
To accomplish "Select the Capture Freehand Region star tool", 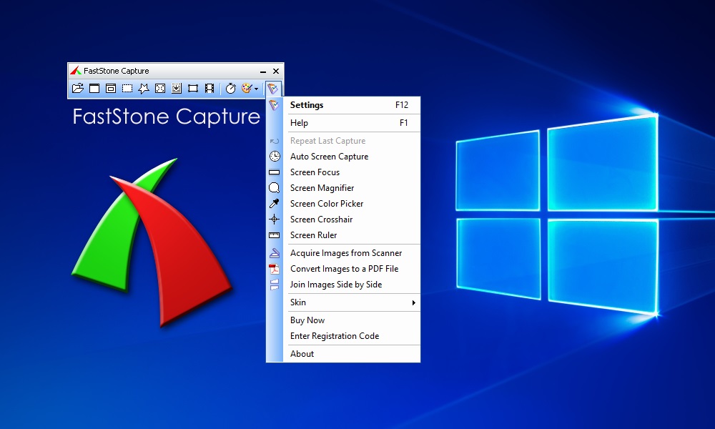I will [144, 88].
